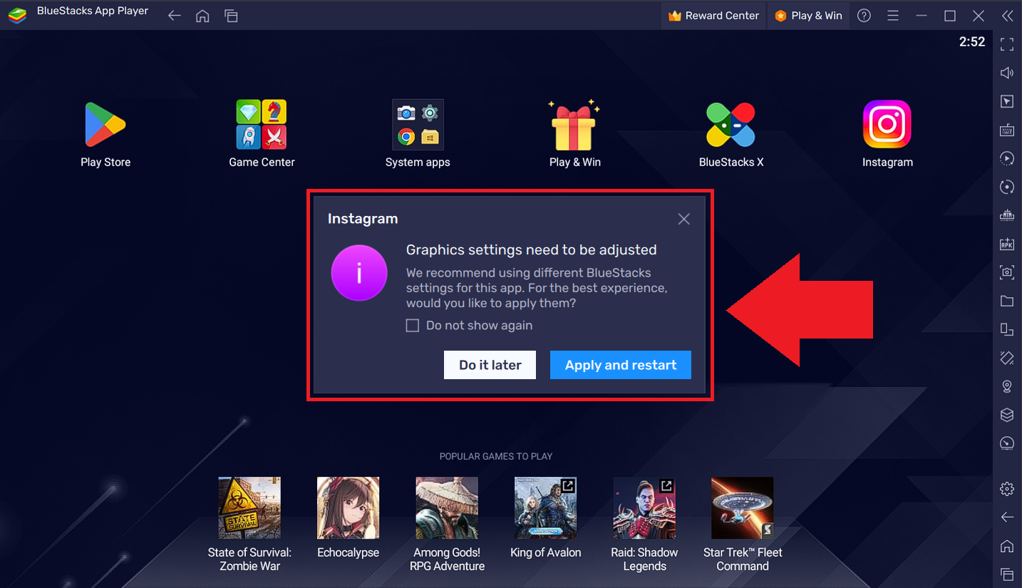Click the volume icon in sidebar
This screenshot has width=1022, height=588.
(1007, 73)
